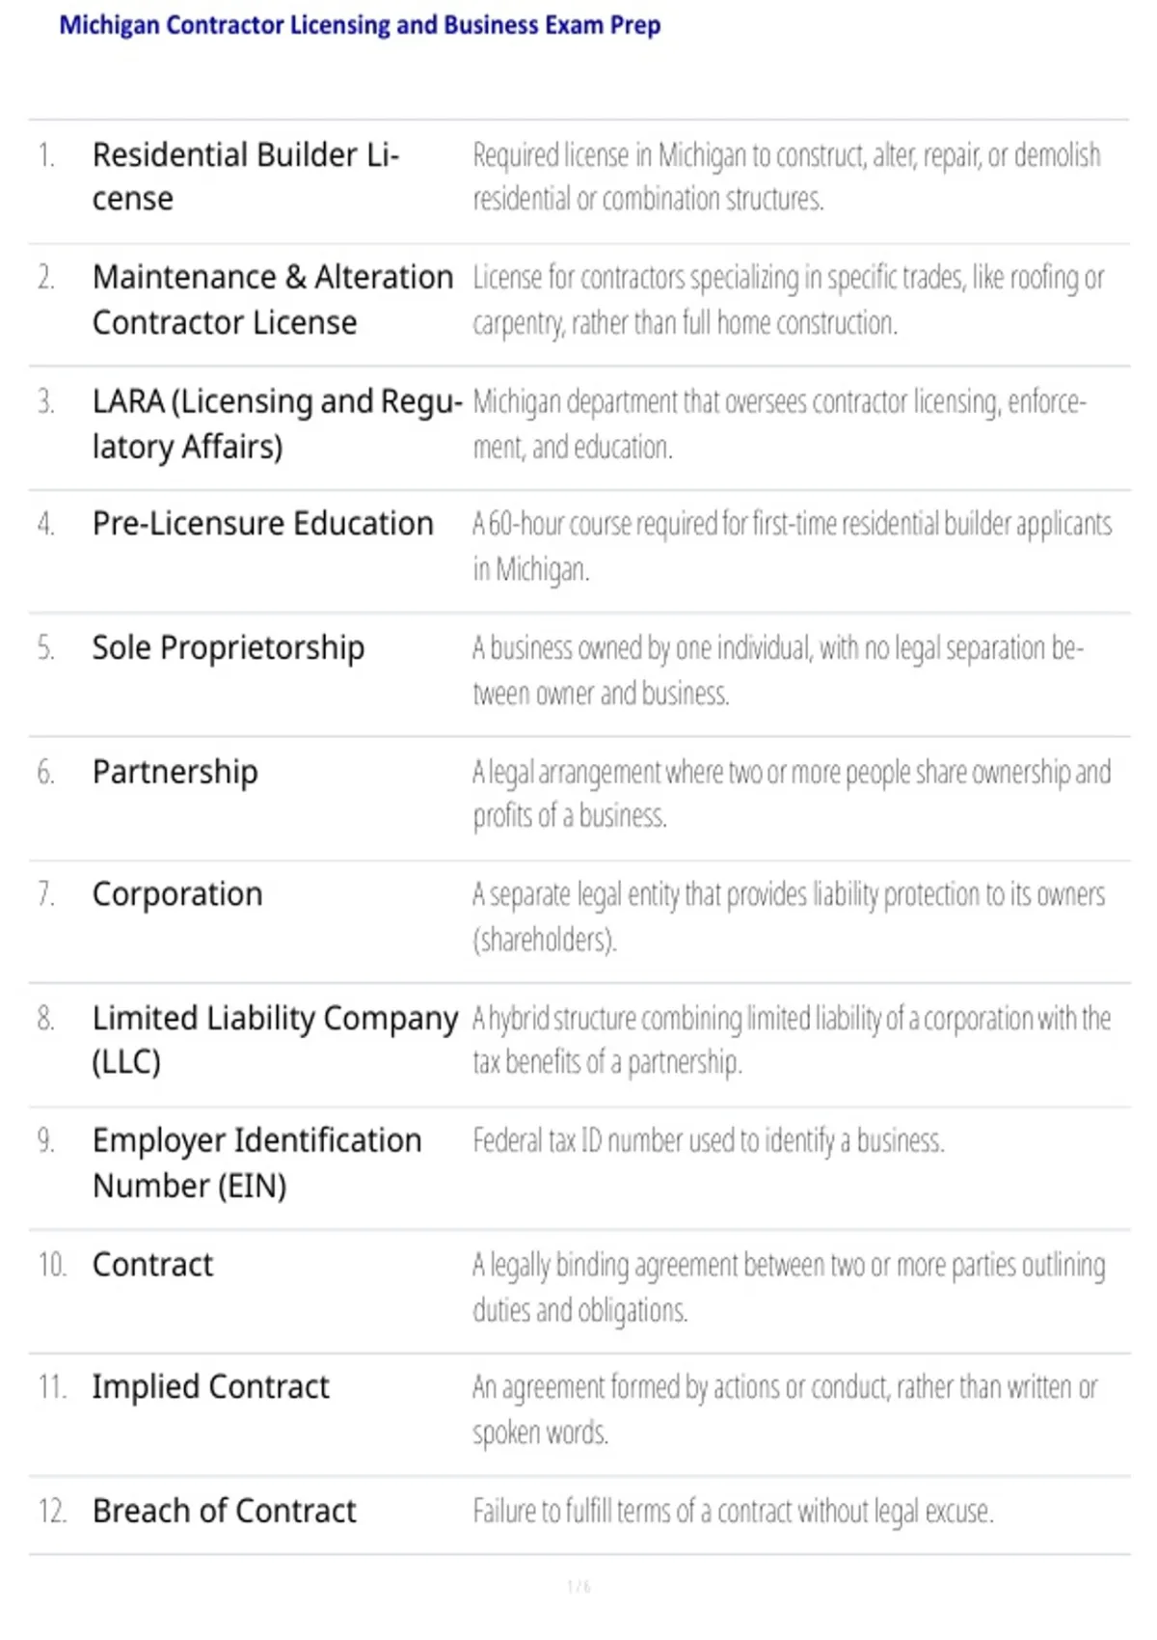The height and width of the screenshot is (1640, 1157).
Task: Select the Breach of Contract term
Action: click(x=224, y=1511)
